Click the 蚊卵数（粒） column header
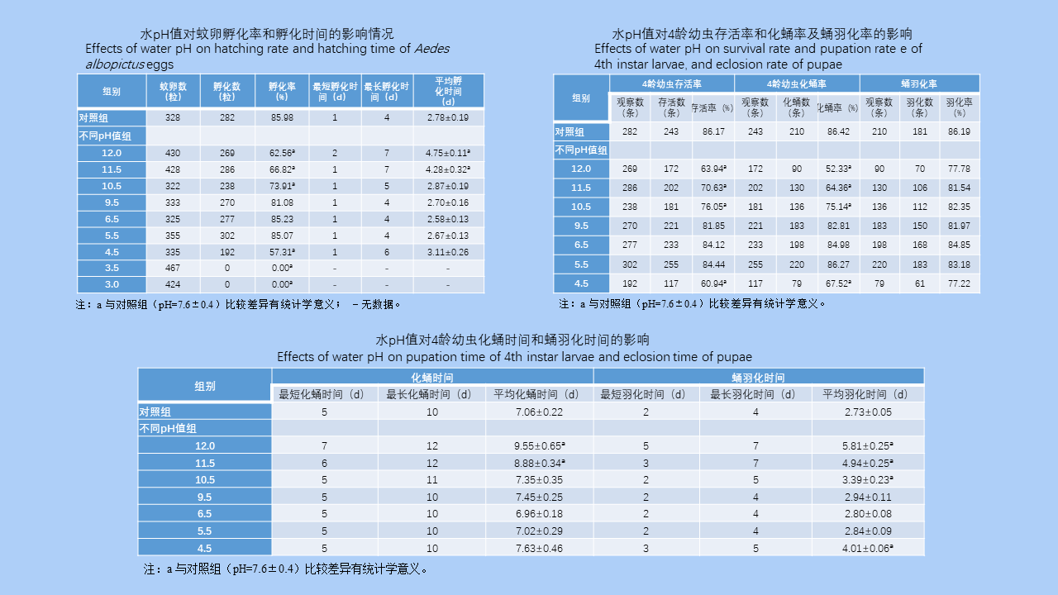 pyautogui.click(x=173, y=91)
